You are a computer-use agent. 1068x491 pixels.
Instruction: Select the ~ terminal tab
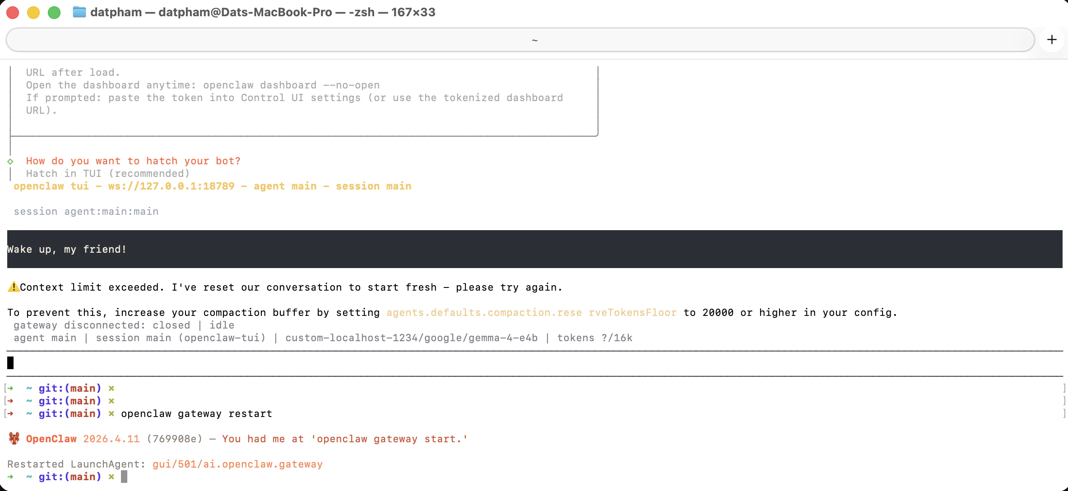tap(535, 40)
